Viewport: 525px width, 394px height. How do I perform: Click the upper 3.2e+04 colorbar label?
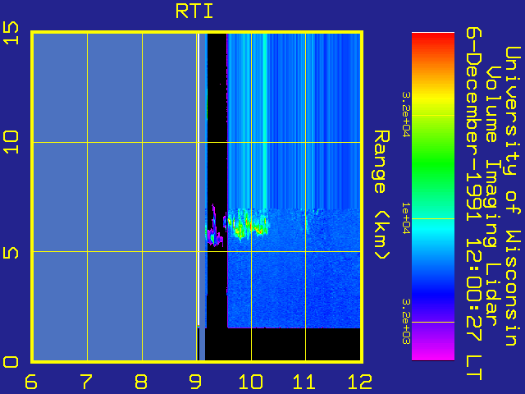point(405,115)
